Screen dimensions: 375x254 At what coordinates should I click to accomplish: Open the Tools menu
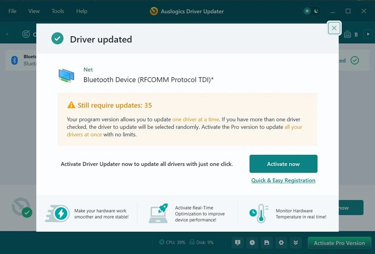tap(58, 11)
